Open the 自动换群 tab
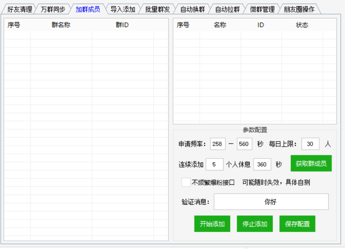 tap(192, 9)
